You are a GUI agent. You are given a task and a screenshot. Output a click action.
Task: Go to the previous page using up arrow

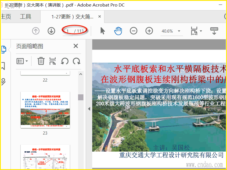[x=36, y=31]
